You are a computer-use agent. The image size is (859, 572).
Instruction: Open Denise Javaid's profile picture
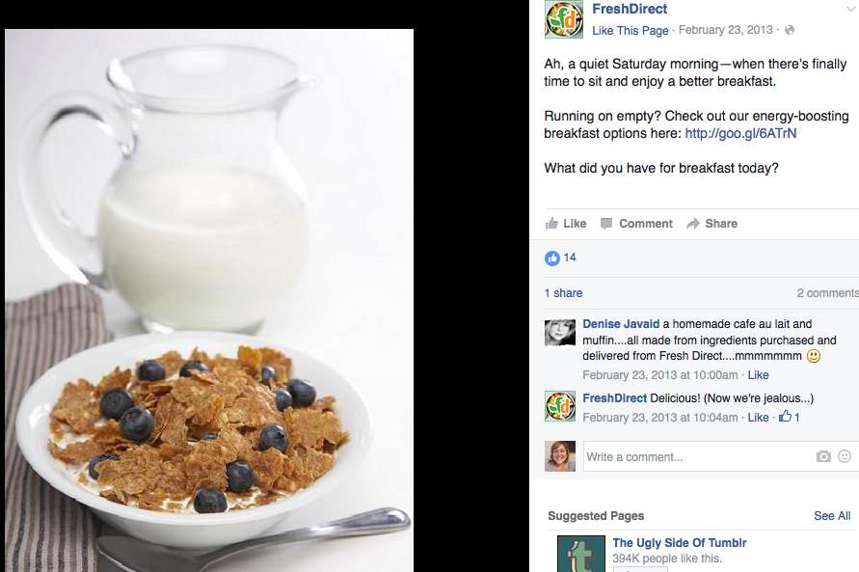(560, 333)
